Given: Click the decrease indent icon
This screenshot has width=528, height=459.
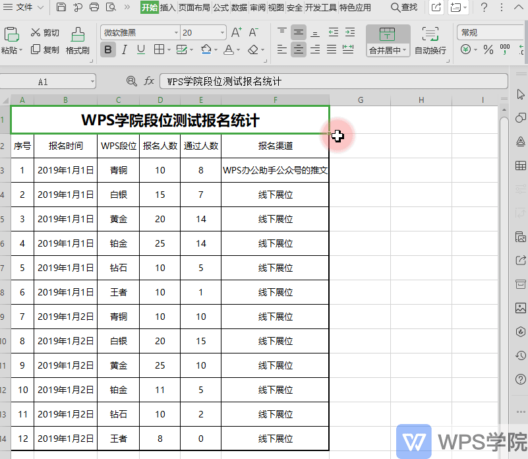Looking at the screenshot, I should (x=334, y=32).
